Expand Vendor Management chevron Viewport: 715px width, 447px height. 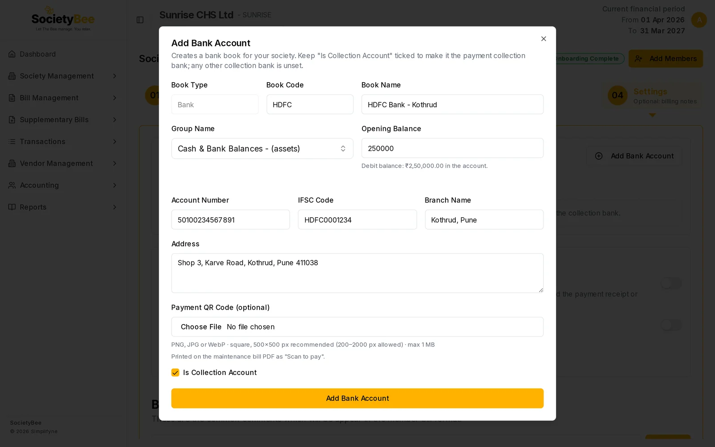[x=114, y=164]
